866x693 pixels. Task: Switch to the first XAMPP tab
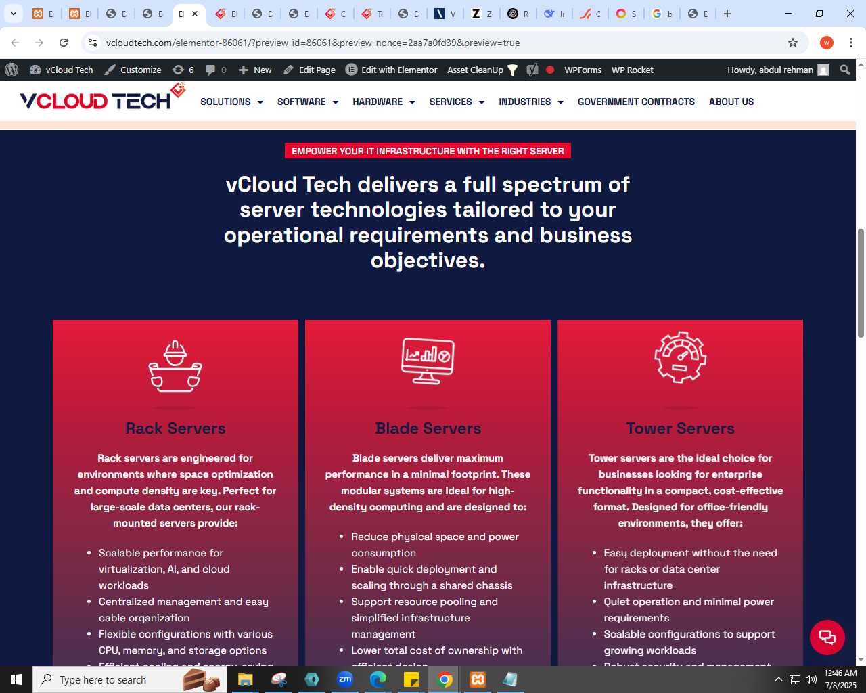click(x=43, y=14)
